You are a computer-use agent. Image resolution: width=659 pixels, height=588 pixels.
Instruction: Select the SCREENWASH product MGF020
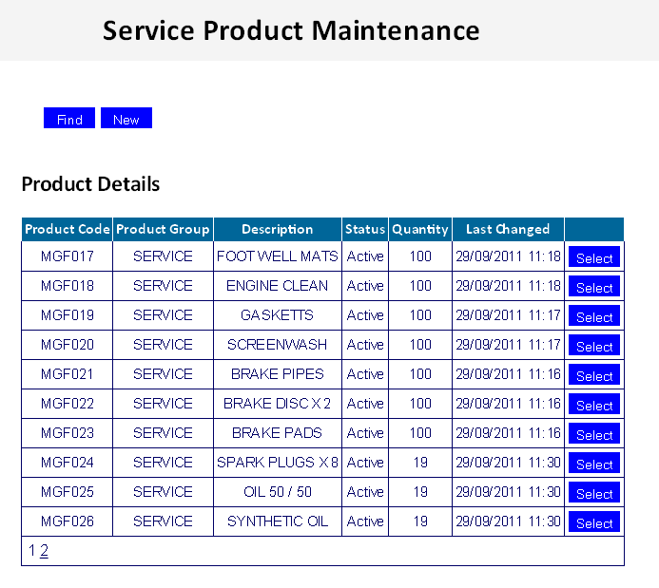pyautogui.click(x=593, y=345)
